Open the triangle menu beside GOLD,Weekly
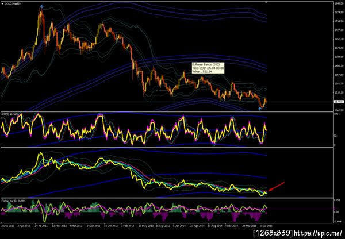Screen dimensions: 345x239 point(2,4)
